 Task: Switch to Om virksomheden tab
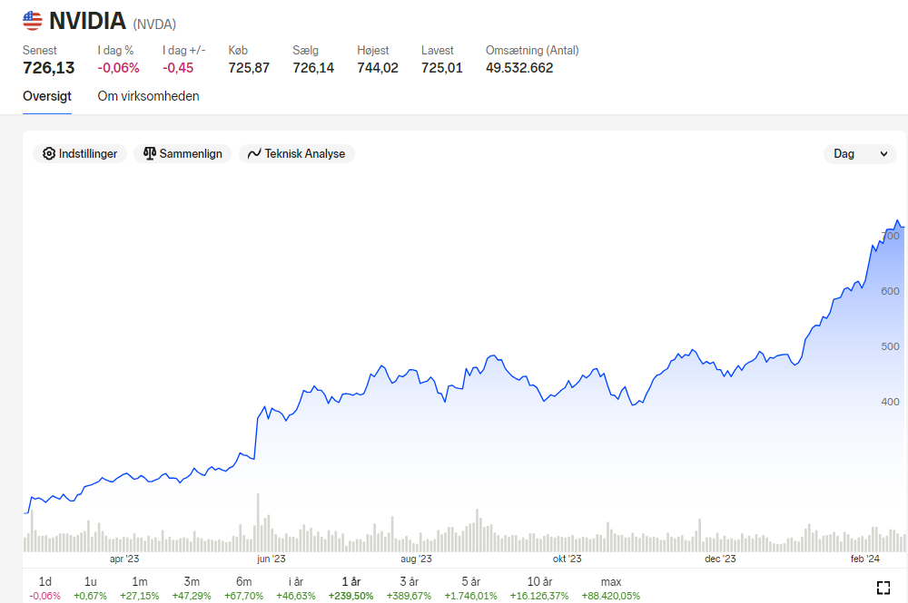pyautogui.click(x=148, y=96)
